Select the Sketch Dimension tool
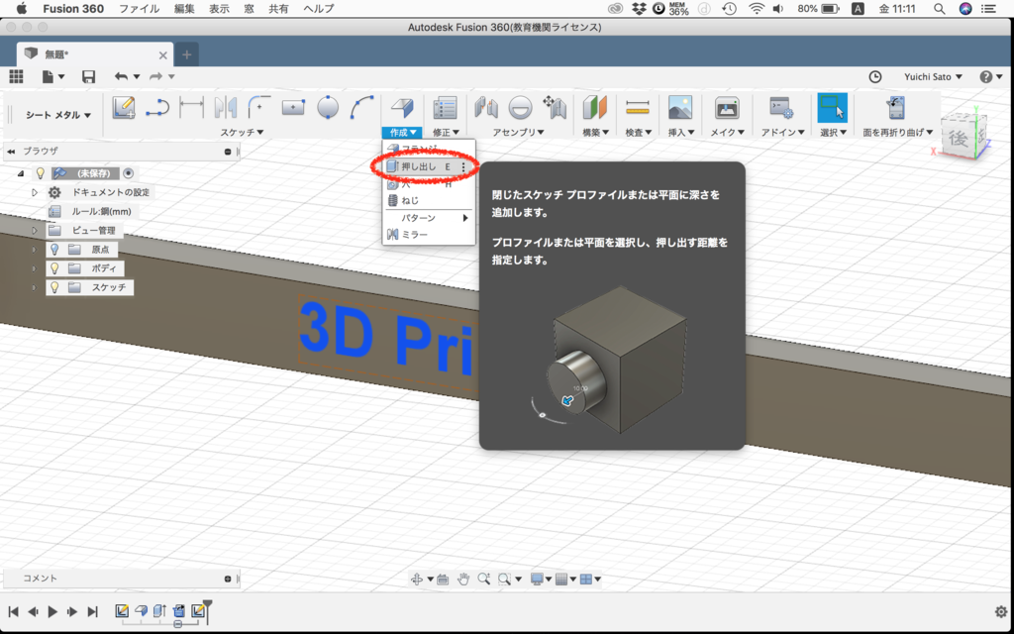 [191, 107]
